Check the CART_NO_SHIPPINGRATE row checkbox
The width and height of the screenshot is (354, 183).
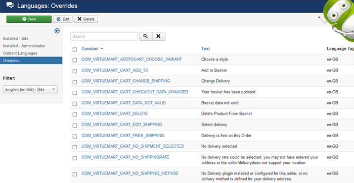75,158
